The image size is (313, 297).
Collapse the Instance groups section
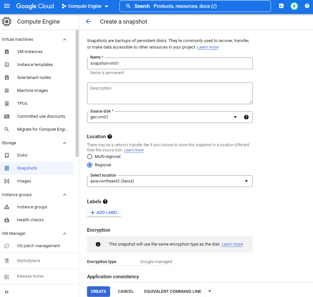click(65, 195)
